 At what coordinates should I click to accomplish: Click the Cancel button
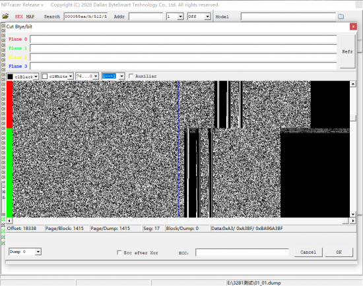pos(308,252)
